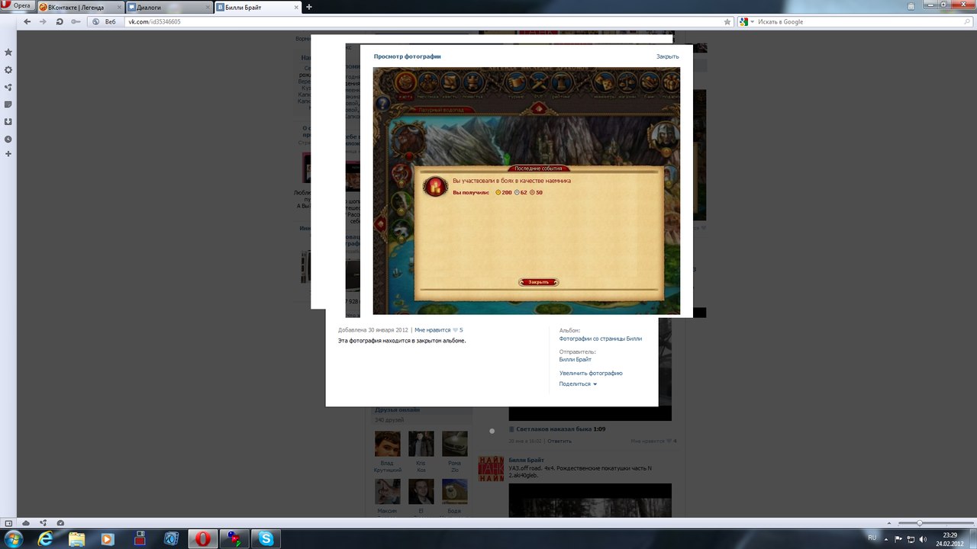Close the Билли Брайт tab

[x=296, y=7]
